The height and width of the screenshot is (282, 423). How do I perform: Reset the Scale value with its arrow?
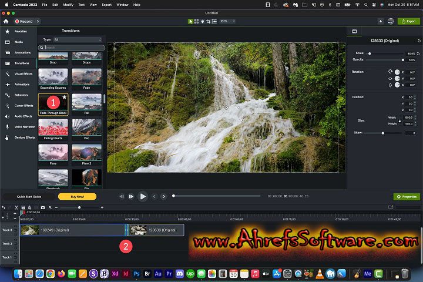tap(418, 53)
